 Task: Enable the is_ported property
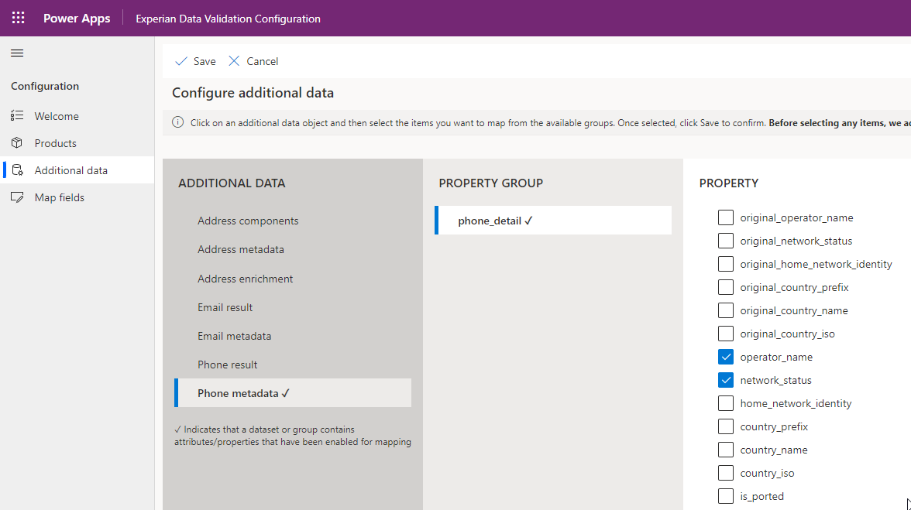725,496
